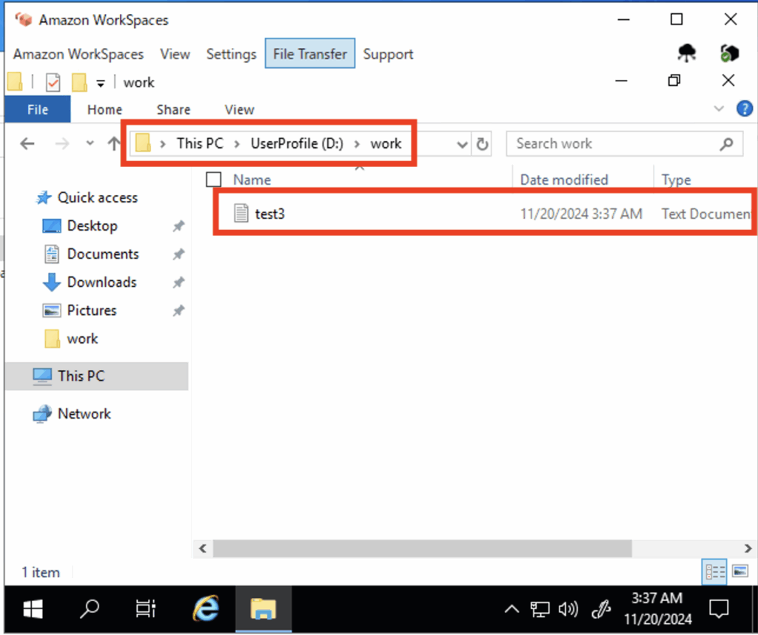
Task: Navigate back with the left arrow
Action: tap(27, 144)
